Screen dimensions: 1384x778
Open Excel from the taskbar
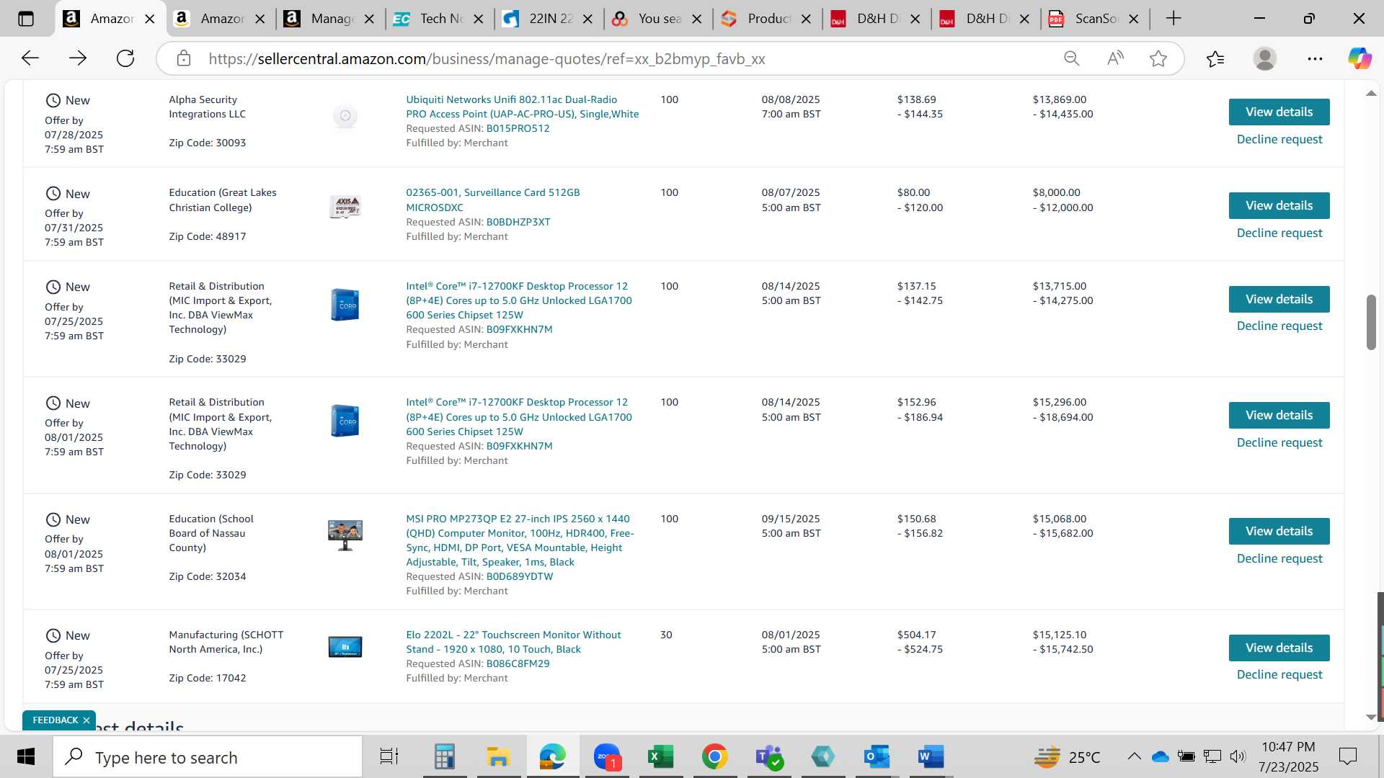pyautogui.click(x=660, y=756)
